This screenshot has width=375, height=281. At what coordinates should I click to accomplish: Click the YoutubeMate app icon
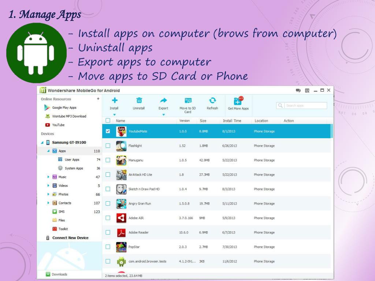121,131
